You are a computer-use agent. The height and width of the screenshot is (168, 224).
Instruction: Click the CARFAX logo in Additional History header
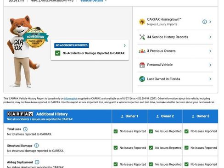20,114
